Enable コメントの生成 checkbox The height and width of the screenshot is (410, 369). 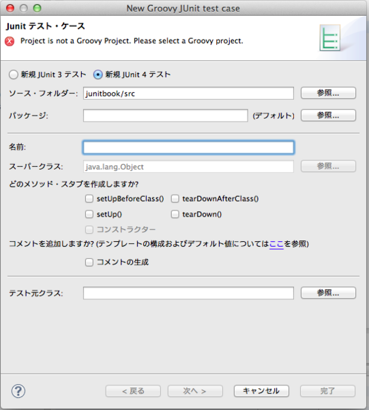(x=89, y=262)
